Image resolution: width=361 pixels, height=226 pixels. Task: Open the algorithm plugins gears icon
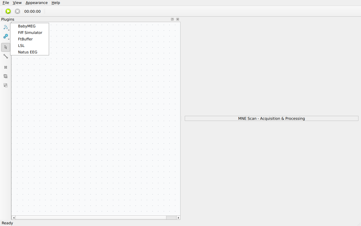pyautogui.click(x=6, y=36)
